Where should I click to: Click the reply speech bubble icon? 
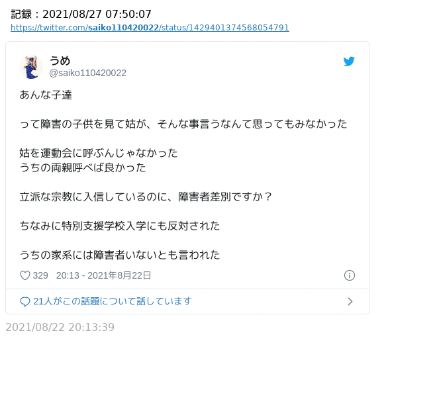pos(25,302)
